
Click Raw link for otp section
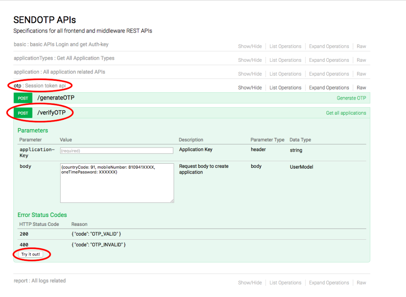coord(361,88)
